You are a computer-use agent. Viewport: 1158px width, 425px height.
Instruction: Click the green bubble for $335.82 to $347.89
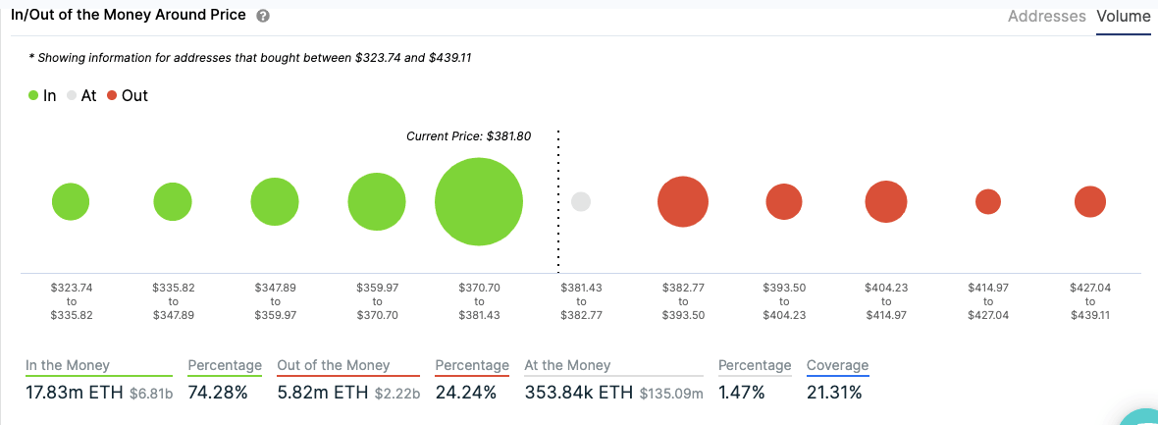(173, 202)
